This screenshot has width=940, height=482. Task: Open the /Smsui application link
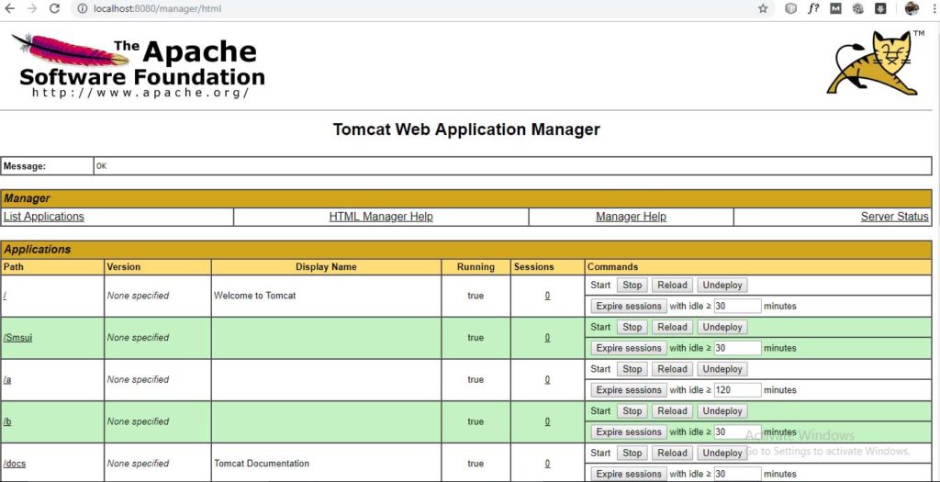[18, 338]
